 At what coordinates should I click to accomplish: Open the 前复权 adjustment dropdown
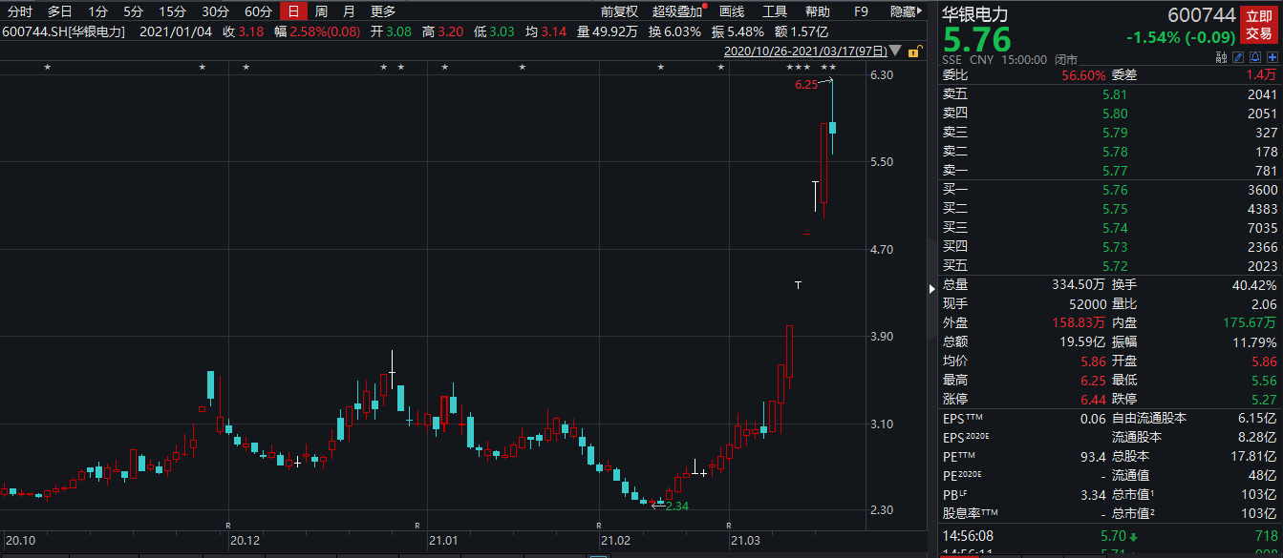coord(619,11)
